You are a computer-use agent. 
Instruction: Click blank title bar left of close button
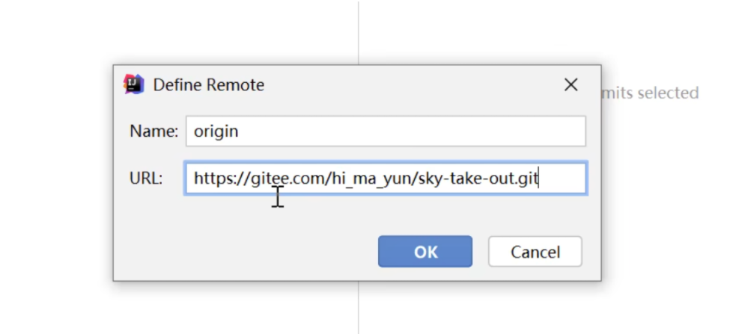click(412, 85)
